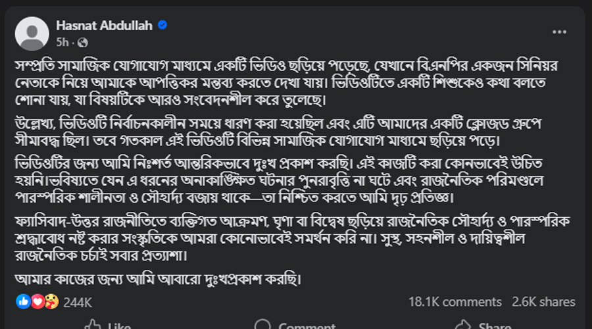View the 244K reactions count
592x329 pixels.
point(78,302)
